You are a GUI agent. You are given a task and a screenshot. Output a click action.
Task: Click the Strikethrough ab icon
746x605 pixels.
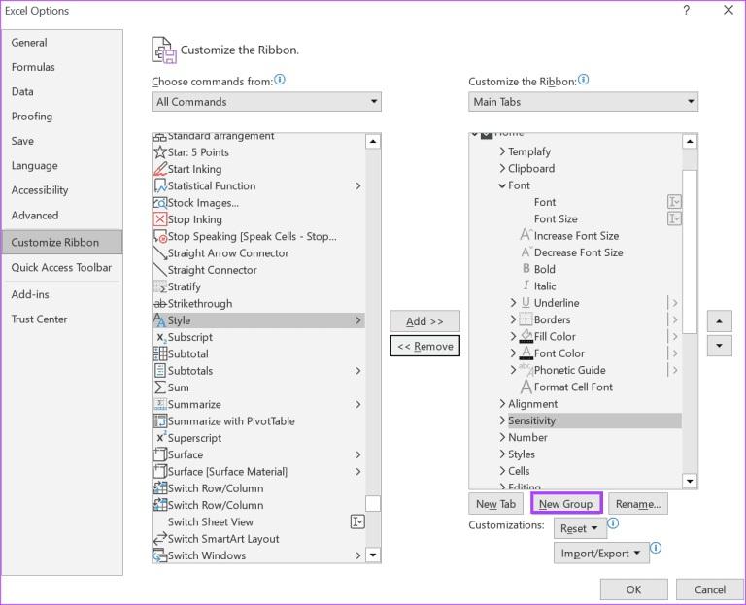pyautogui.click(x=160, y=303)
